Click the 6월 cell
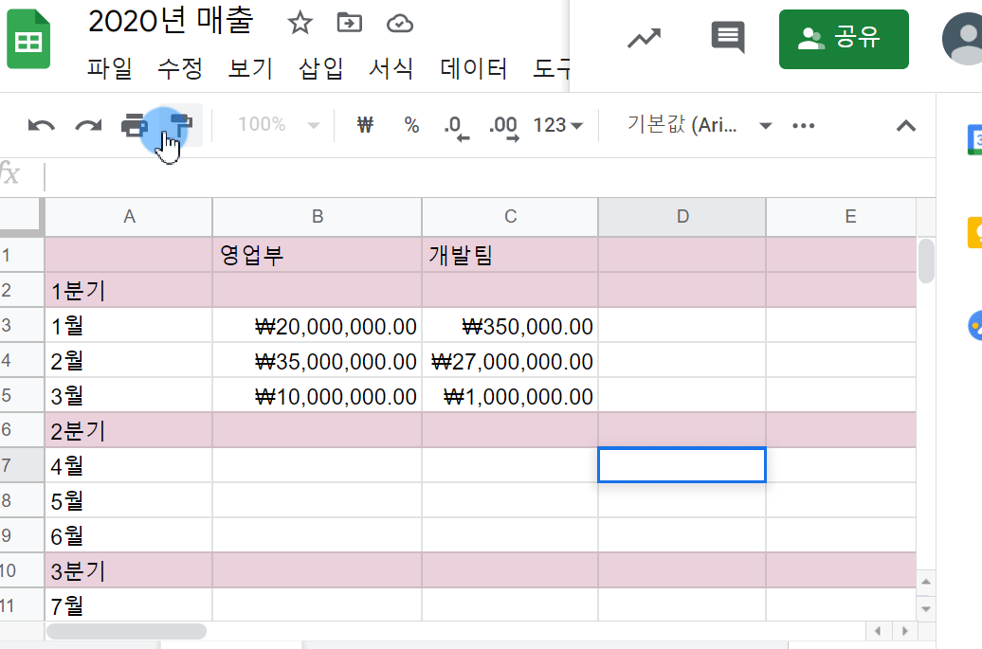Viewport: 982px width, 649px height. (x=129, y=535)
